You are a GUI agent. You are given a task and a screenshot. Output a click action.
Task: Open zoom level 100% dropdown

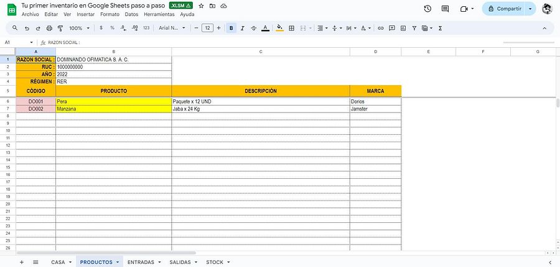79,28
